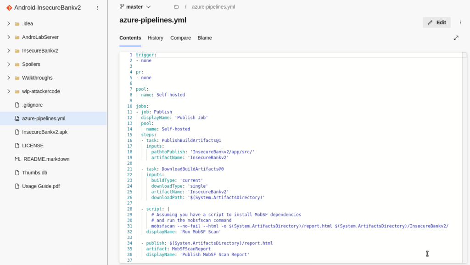
Task: Expand the Walkthroughs folder chevron
Action: pos(9,78)
